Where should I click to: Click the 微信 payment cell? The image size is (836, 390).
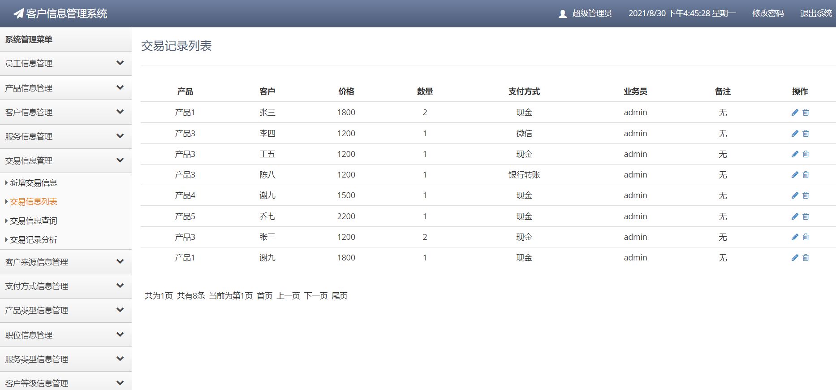click(524, 134)
